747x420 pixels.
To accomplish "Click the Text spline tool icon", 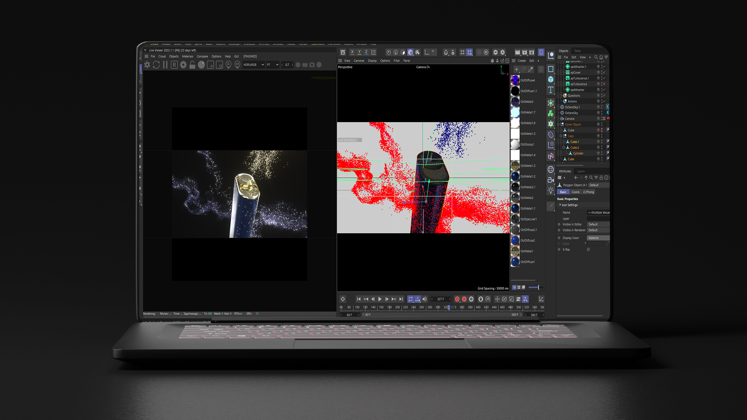I will point(551,90).
